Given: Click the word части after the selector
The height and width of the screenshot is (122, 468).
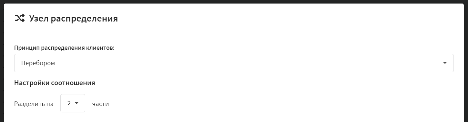Looking at the screenshot, I should coord(100,104).
